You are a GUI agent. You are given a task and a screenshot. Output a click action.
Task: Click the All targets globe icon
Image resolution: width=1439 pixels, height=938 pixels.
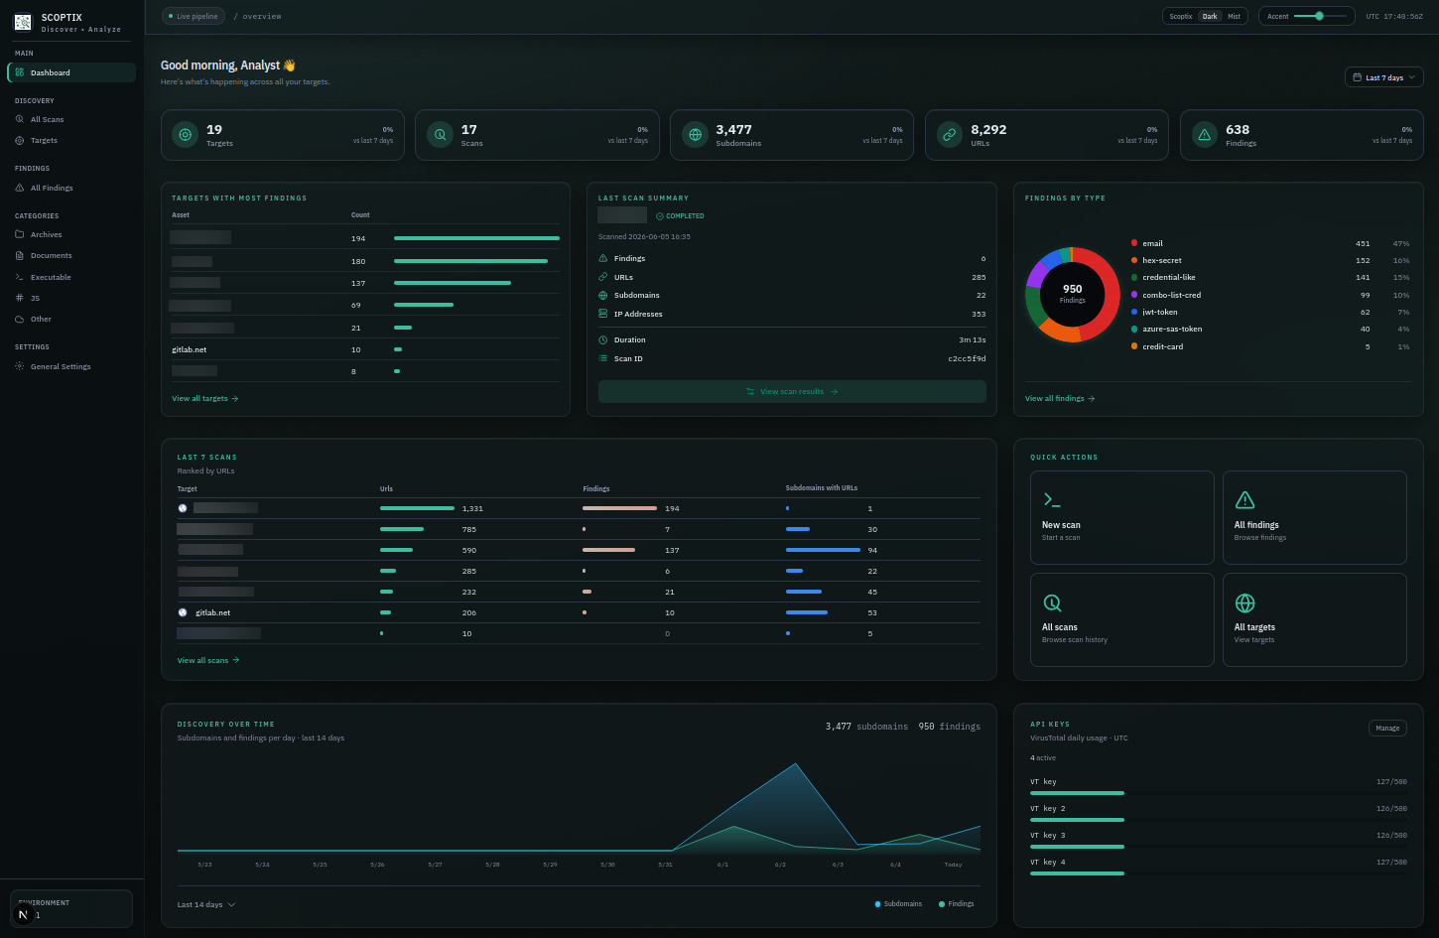pyautogui.click(x=1244, y=603)
